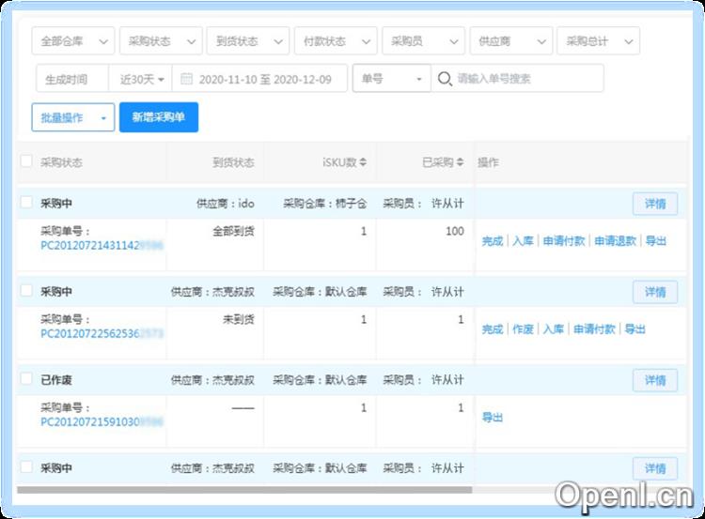Click the date range 2020-11-10 至 2020-12-09 field

click(259, 79)
